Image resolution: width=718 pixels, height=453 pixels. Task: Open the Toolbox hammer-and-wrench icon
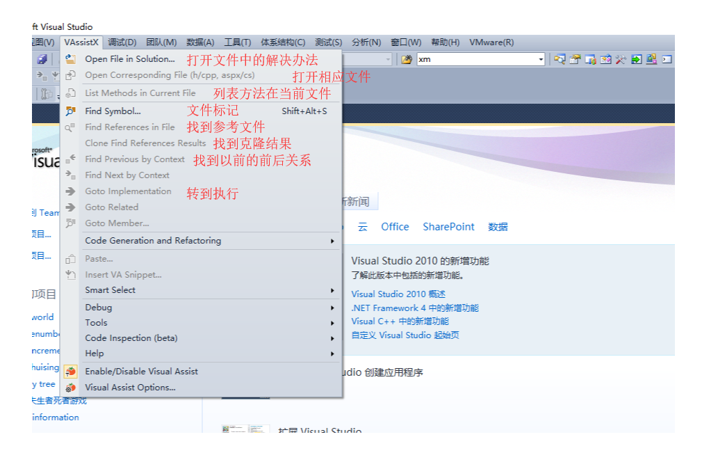pyautogui.click(x=621, y=59)
